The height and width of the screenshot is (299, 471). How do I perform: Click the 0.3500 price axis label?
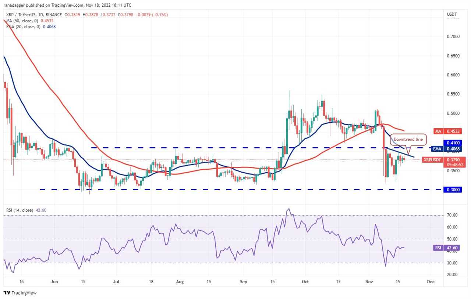point(453,171)
